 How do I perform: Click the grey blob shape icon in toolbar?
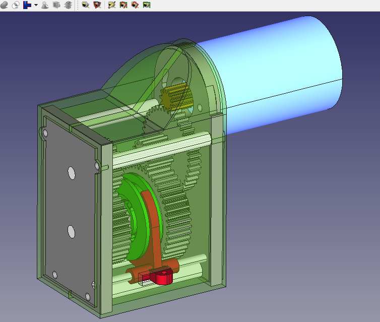pos(4,5)
